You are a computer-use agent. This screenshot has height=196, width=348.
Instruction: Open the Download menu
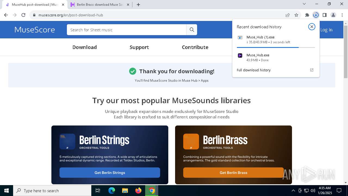tap(85, 47)
